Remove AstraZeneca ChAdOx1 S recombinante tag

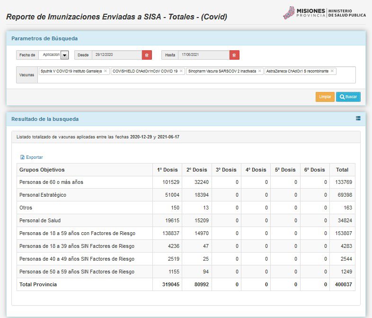332,71
